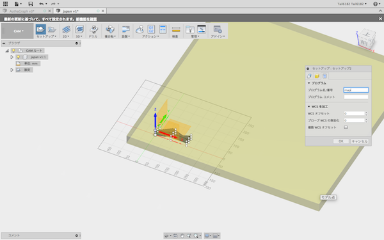Close the notification bar
Image resolution: width=384 pixels, height=240 pixels.
click(x=380, y=19)
